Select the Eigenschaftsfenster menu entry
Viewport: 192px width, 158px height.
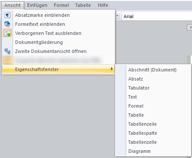coord(59,69)
